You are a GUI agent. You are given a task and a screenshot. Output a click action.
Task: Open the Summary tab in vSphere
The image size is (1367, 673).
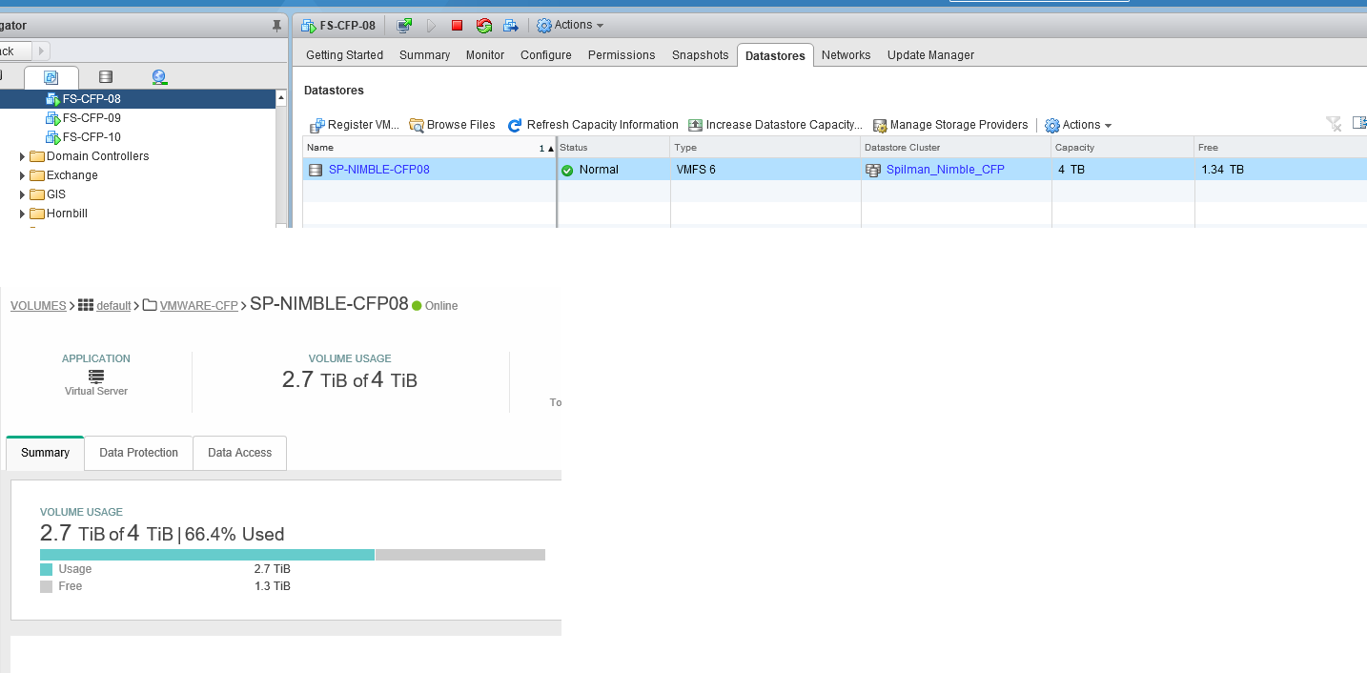point(424,55)
